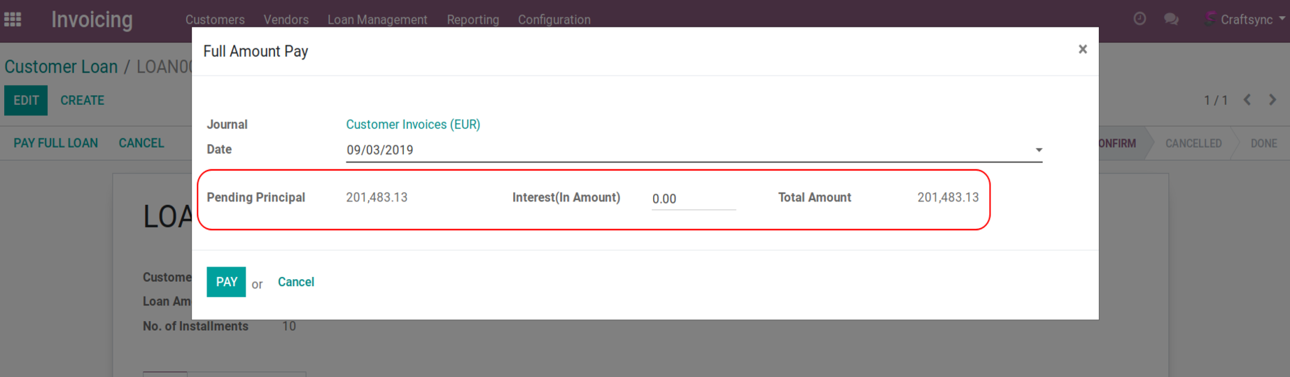Screen dimensions: 1290x377
Task: Click the Customer Loan breadcrumb
Action: coord(61,67)
